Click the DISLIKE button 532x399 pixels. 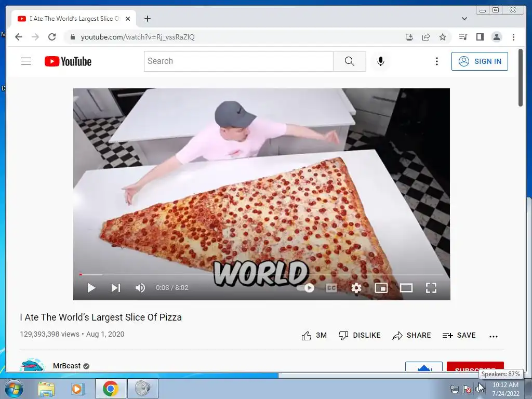click(x=360, y=336)
